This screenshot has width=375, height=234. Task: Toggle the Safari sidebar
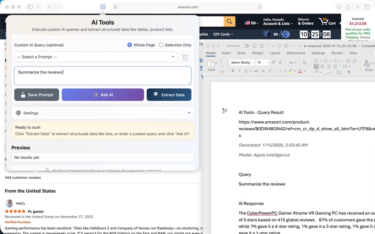30,7
